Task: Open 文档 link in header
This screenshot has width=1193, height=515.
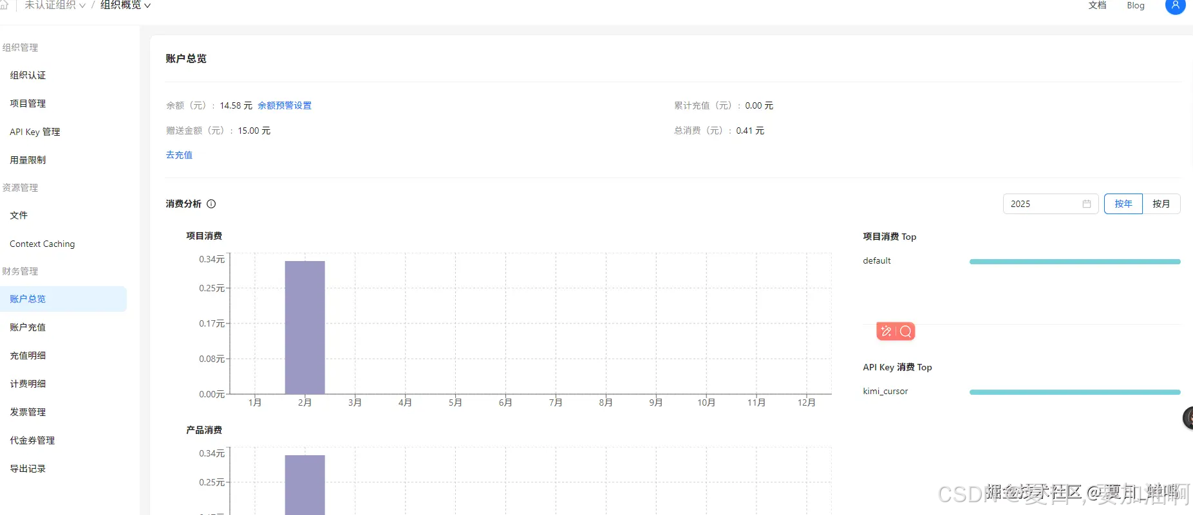Action: (x=1097, y=5)
